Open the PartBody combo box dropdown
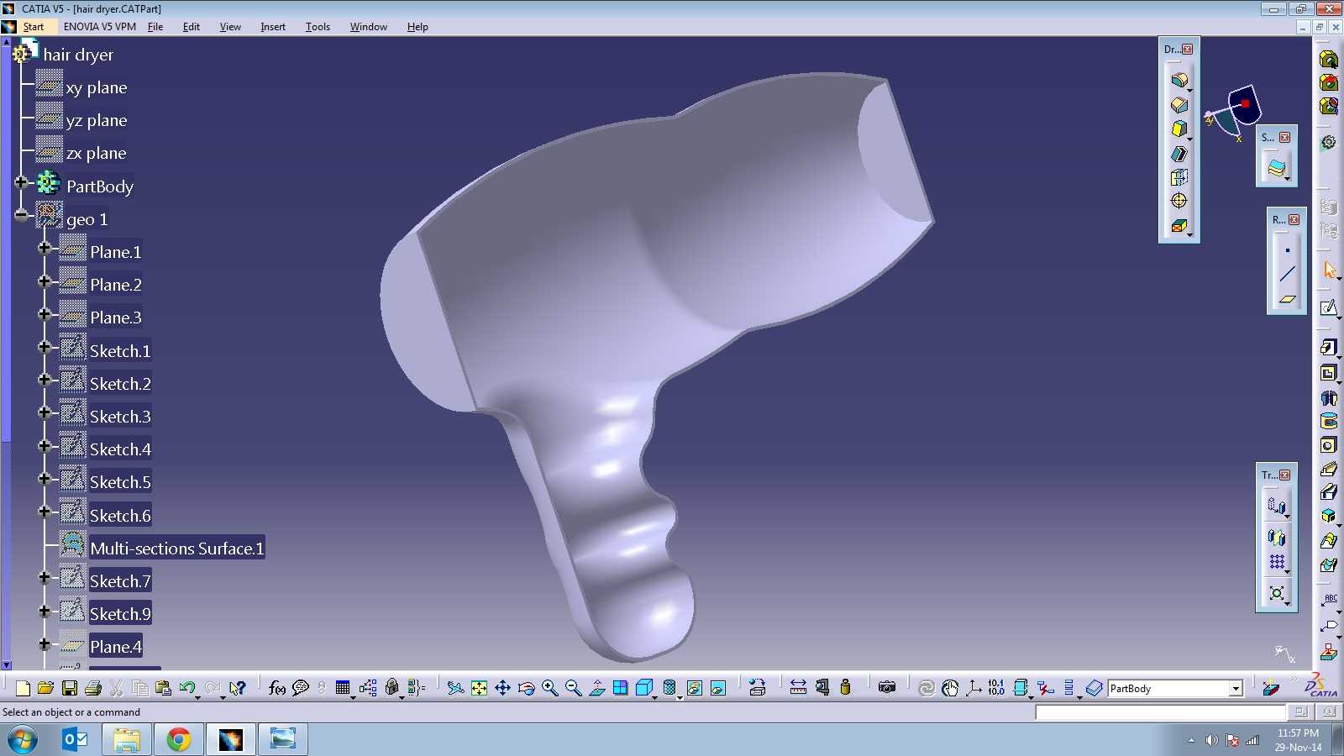This screenshot has width=1344, height=756. (x=1236, y=689)
